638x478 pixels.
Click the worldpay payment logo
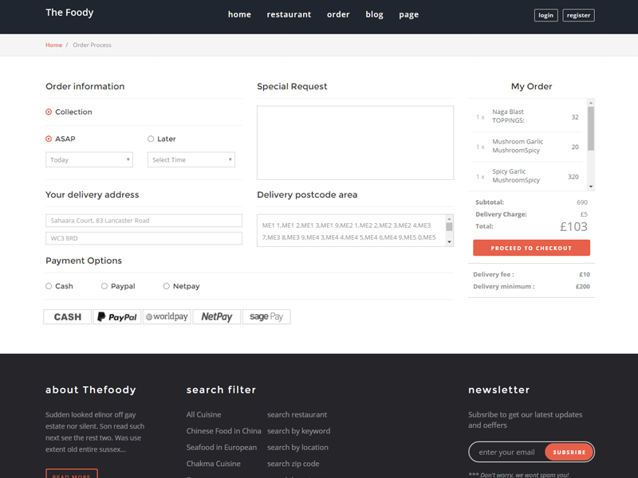(x=167, y=317)
